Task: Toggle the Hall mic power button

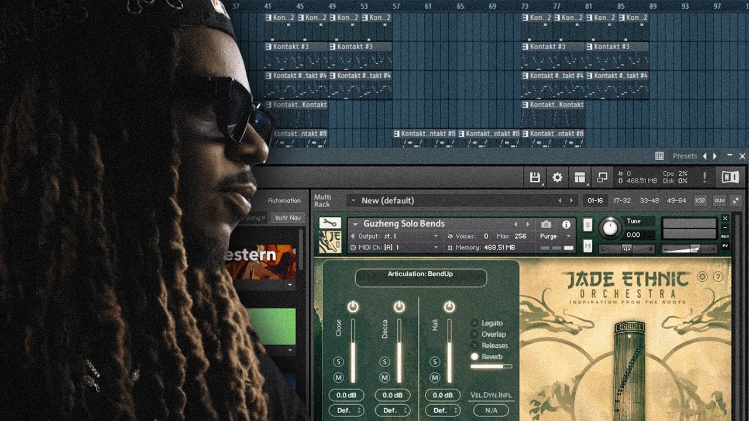Action: point(449,306)
